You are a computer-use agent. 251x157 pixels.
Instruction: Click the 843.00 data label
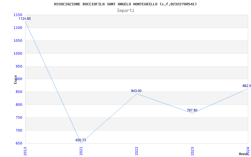click(x=136, y=91)
